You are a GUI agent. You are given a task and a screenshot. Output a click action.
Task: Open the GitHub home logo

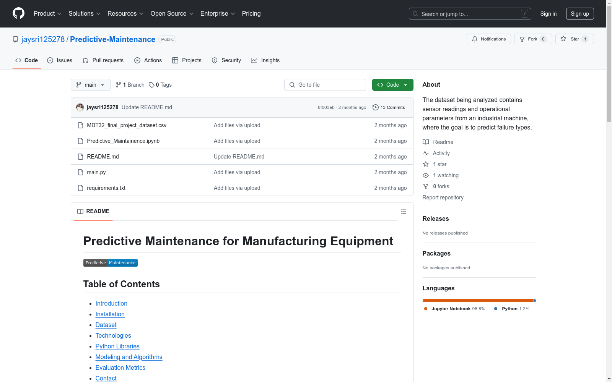[x=18, y=13]
